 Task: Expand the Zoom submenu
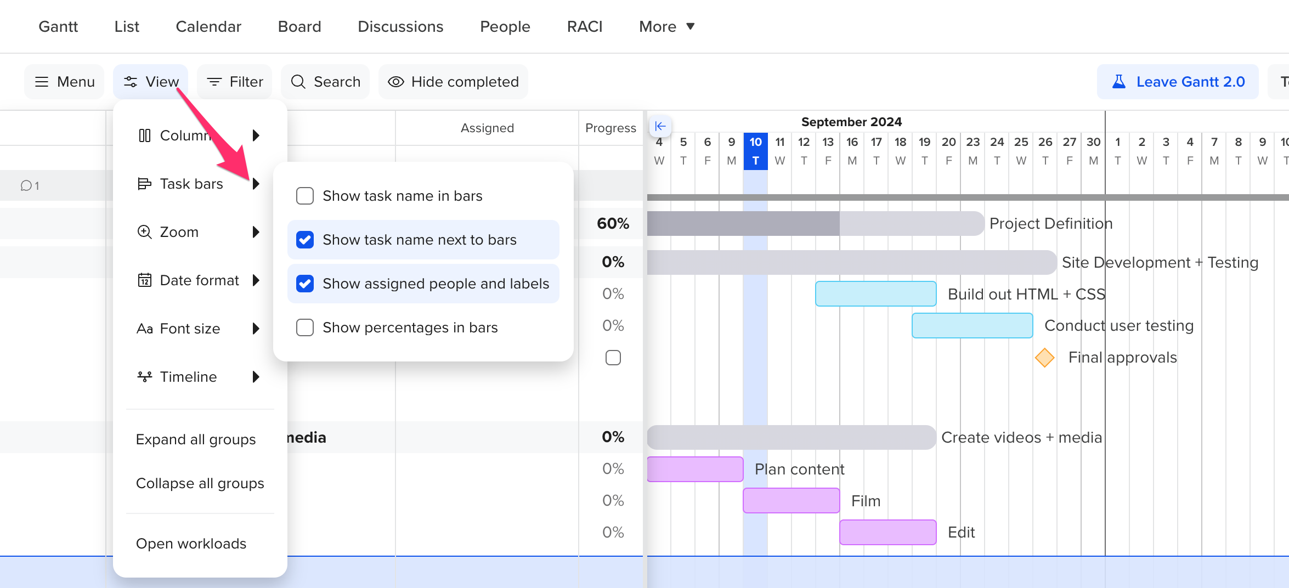point(256,232)
